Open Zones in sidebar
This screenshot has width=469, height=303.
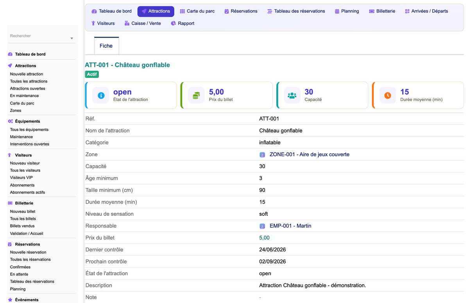click(16, 111)
